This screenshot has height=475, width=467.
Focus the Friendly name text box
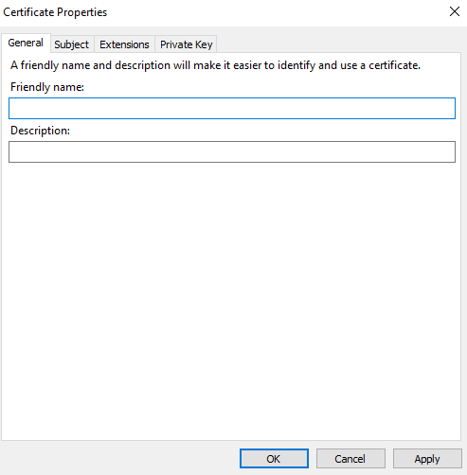click(x=232, y=109)
